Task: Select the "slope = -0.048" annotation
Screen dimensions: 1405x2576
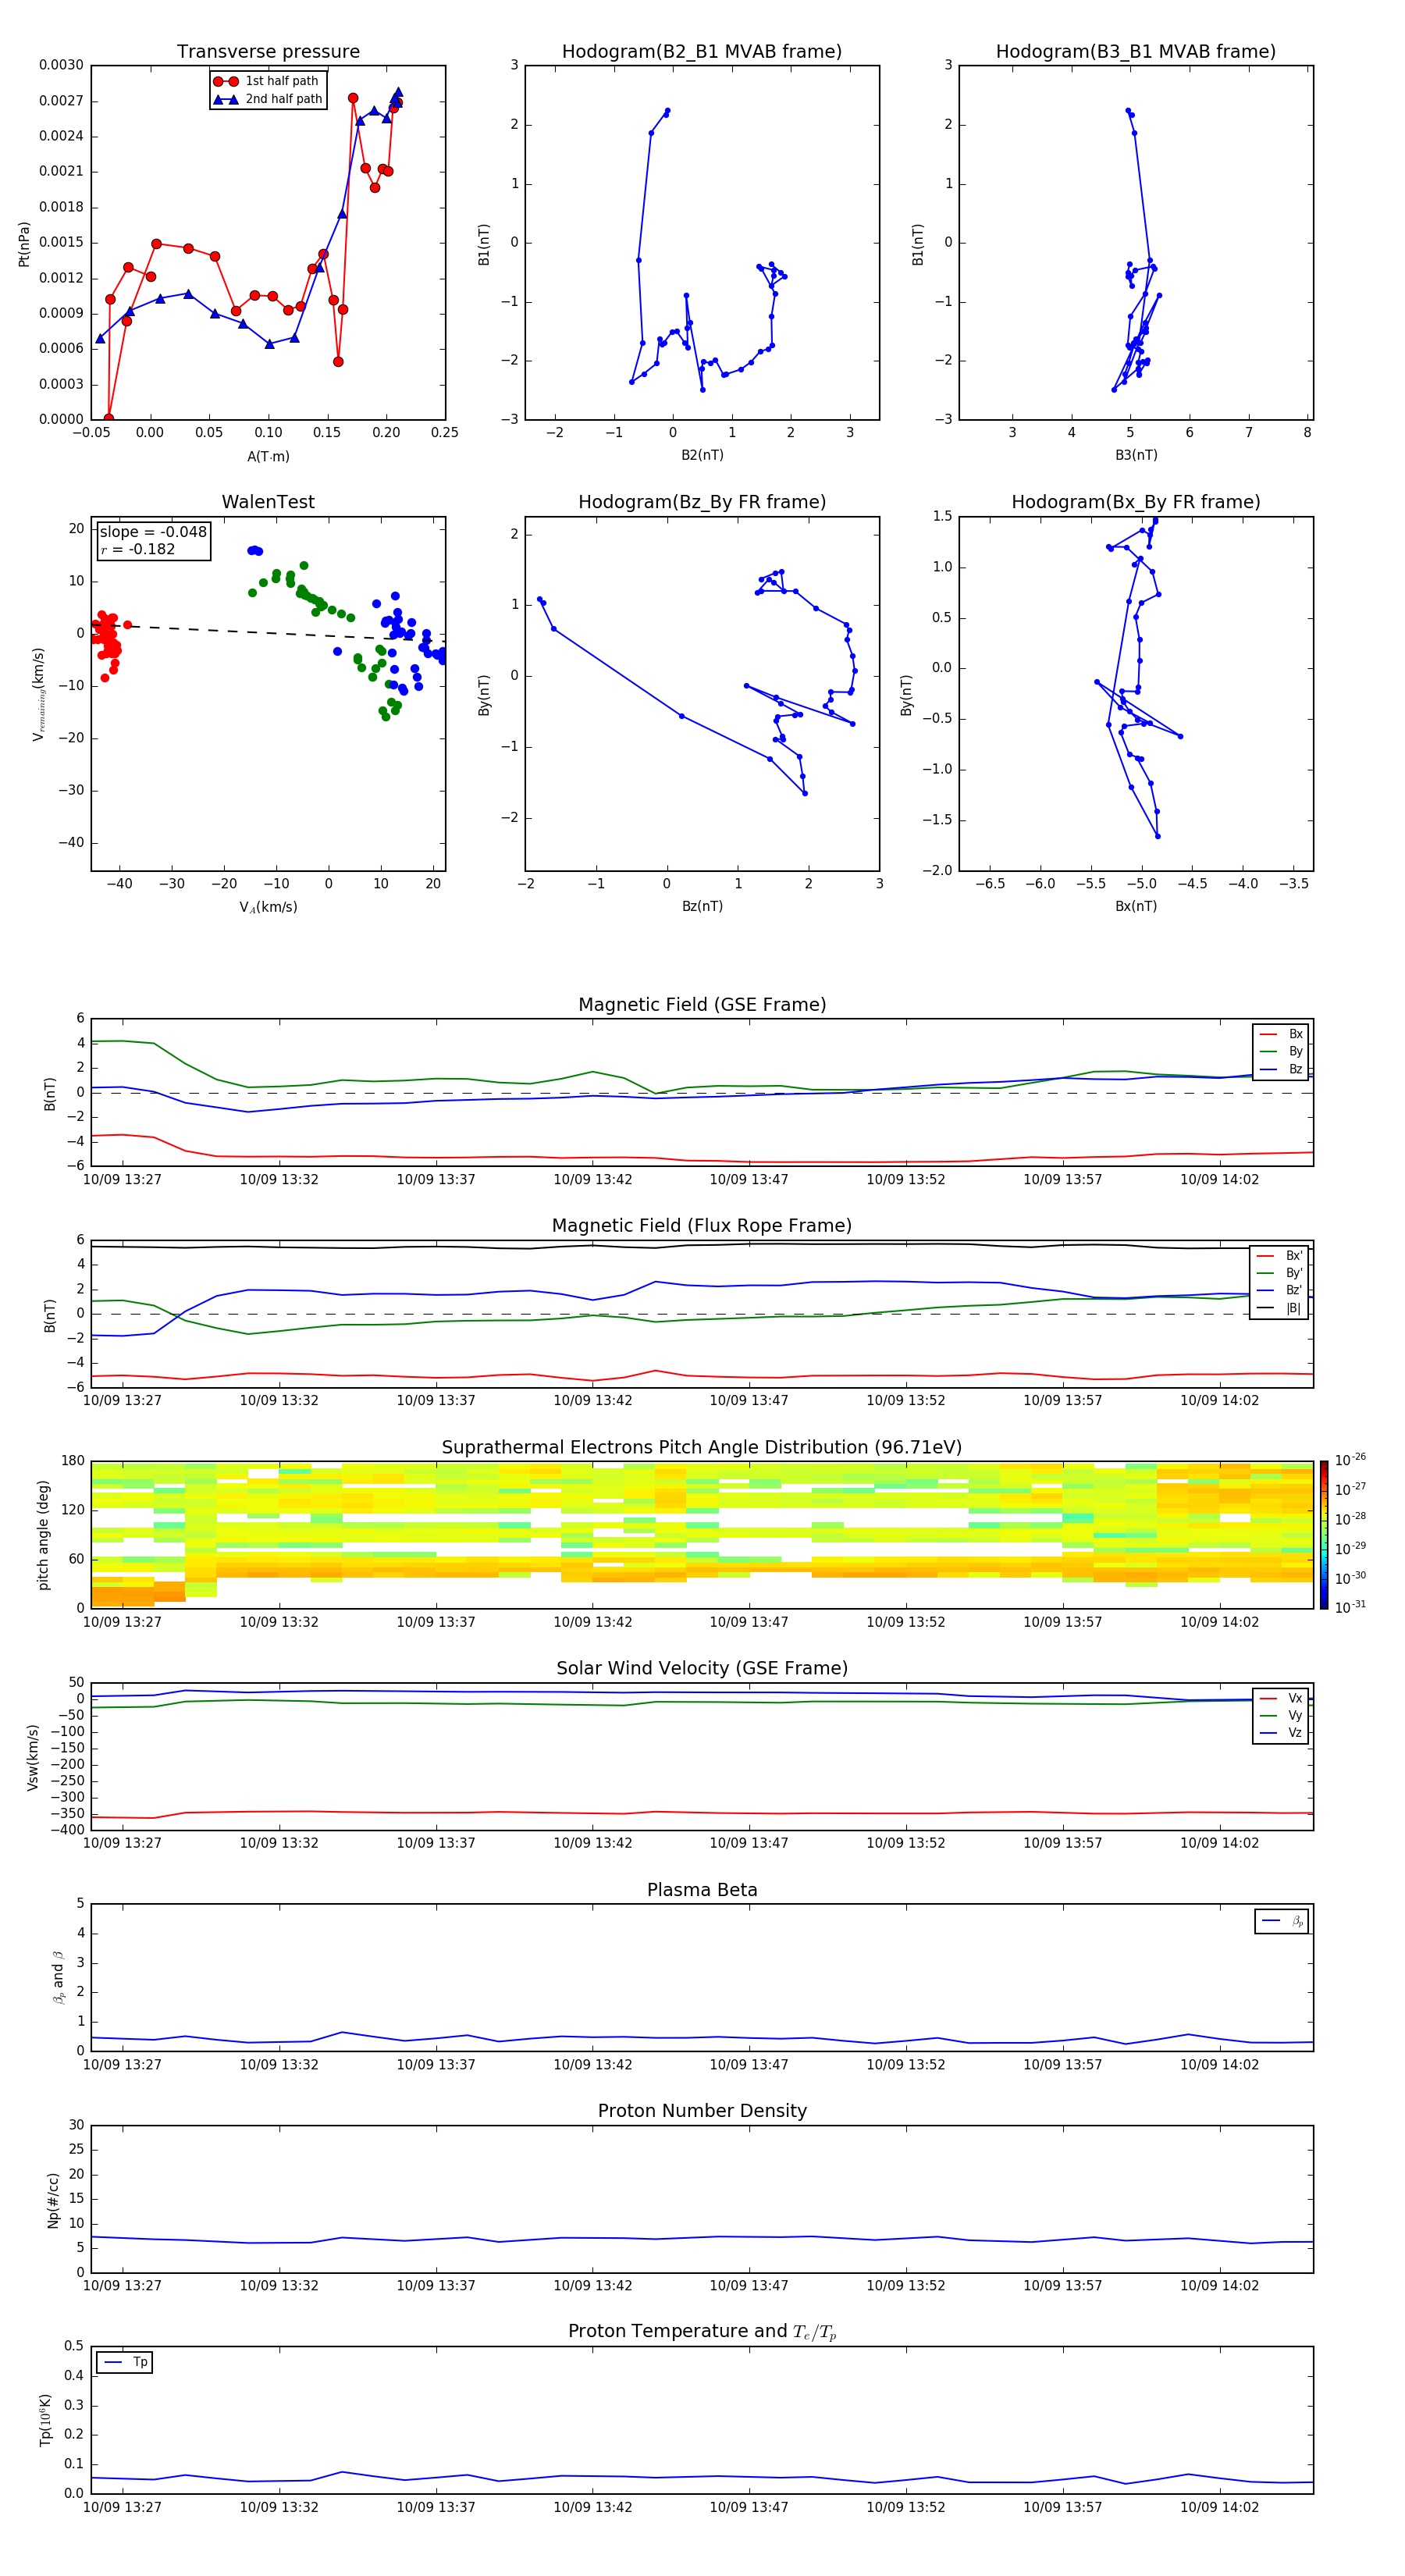Action: pyautogui.click(x=153, y=532)
